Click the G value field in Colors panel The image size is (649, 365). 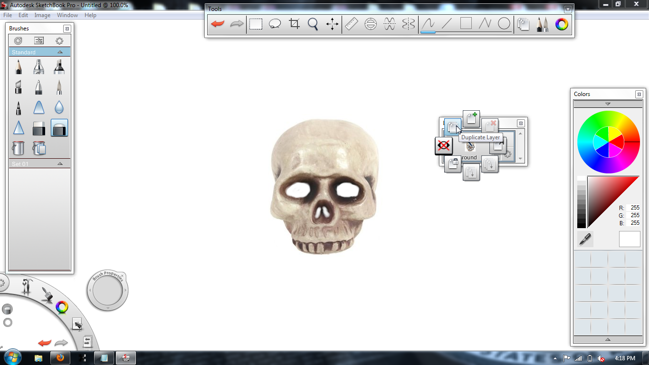click(x=634, y=215)
